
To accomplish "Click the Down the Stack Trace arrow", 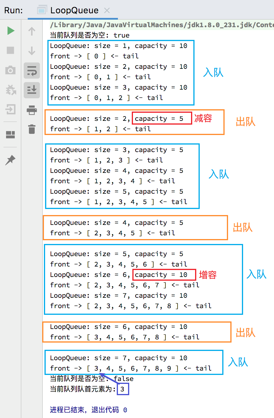I will click(x=32, y=51).
